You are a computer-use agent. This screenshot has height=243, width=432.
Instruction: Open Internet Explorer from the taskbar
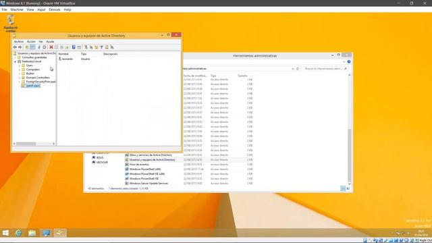pyautogui.click(x=18, y=233)
